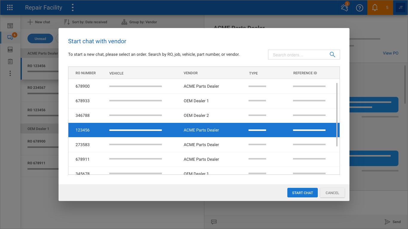Click the New chat plus icon
The height and width of the screenshot is (229, 408).
tap(30, 22)
